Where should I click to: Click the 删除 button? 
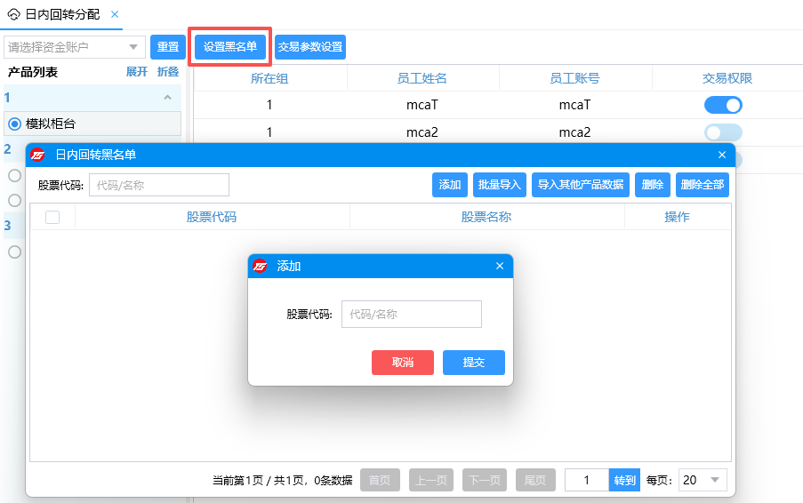pos(653,185)
